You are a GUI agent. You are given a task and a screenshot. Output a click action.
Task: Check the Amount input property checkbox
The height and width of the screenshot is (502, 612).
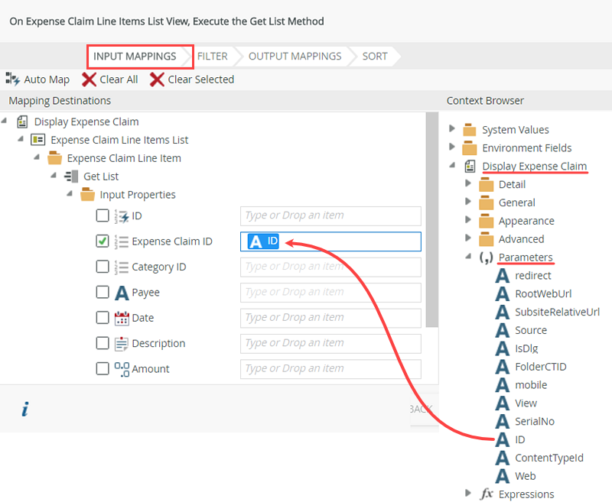pos(103,368)
